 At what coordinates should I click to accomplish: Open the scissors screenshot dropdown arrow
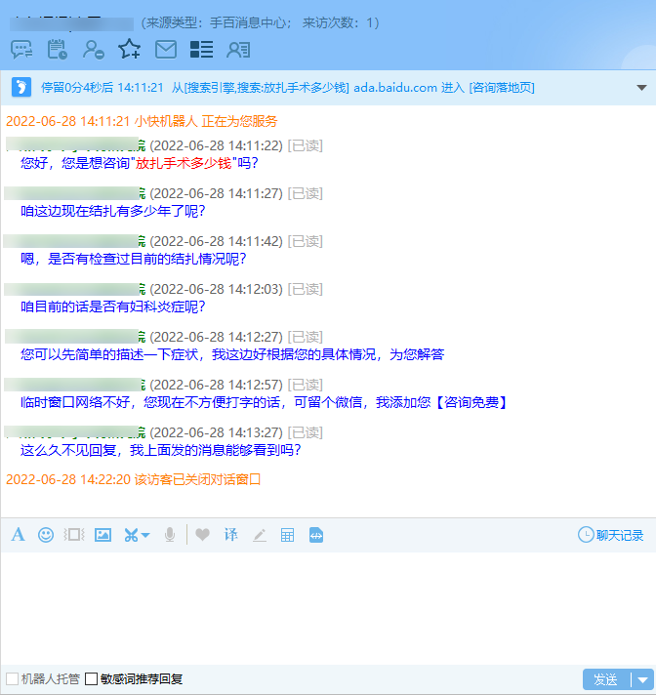(146, 535)
